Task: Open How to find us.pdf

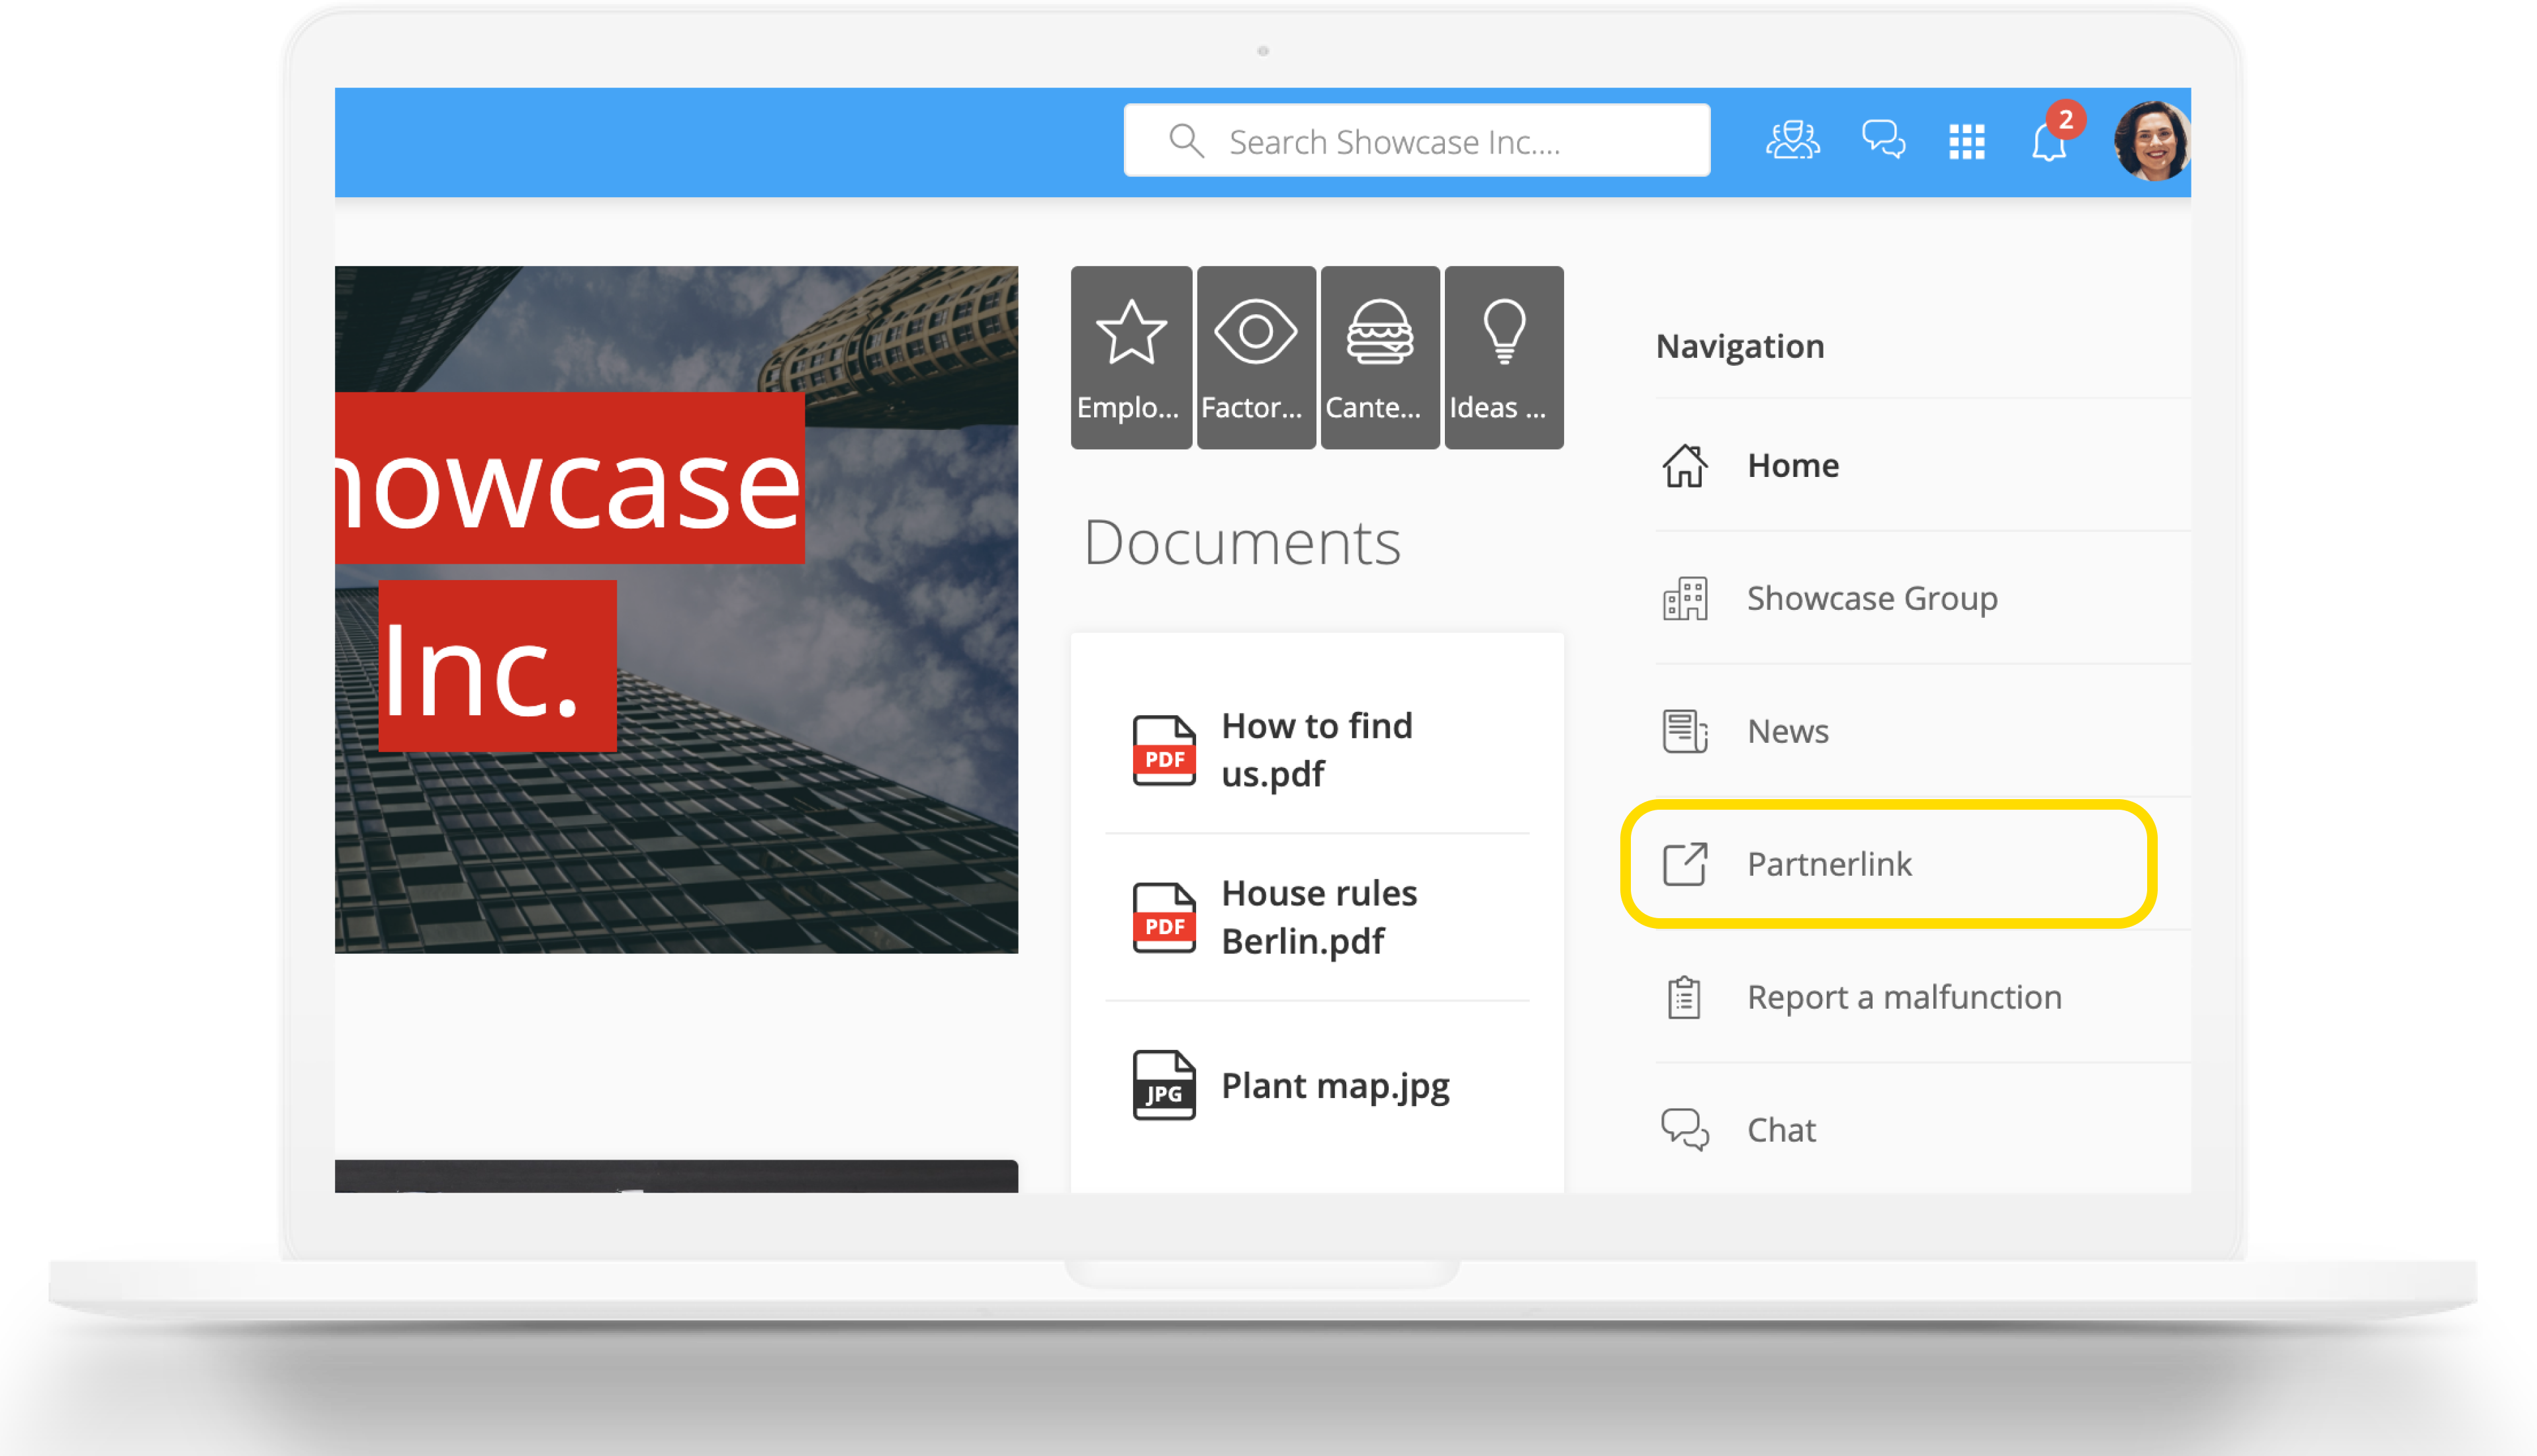Action: click(1316, 750)
